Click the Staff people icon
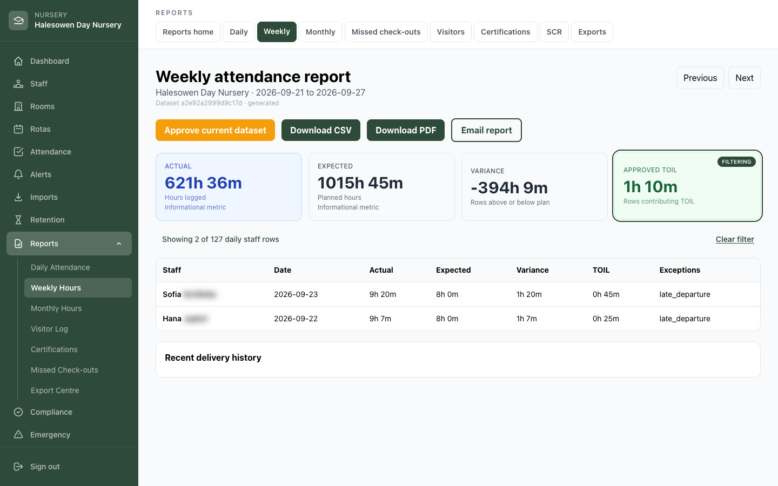Viewport: 778px width, 486px height. tap(18, 84)
